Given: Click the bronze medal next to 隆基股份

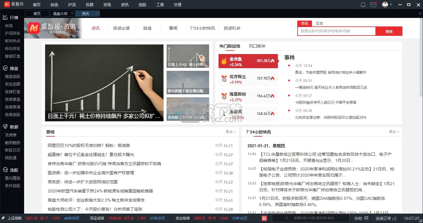Looking at the screenshot, I should click(224, 96).
